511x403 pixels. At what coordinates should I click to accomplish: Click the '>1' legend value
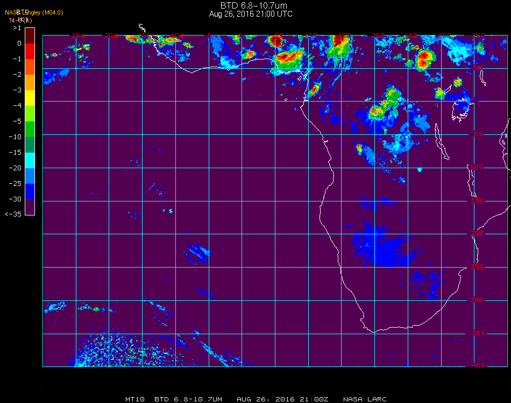(x=17, y=28)
